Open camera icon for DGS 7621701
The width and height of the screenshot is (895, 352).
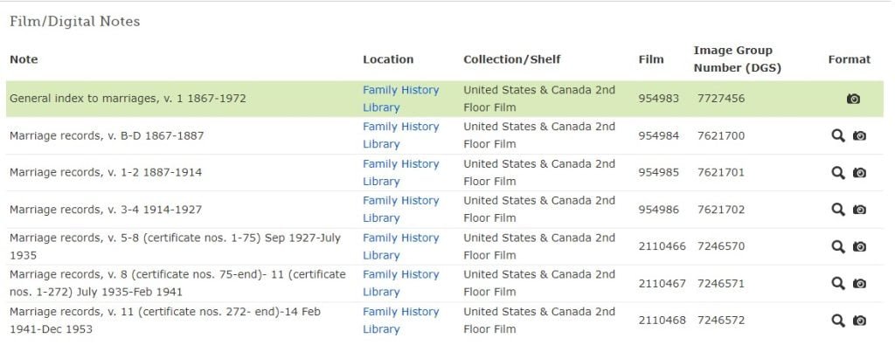[859, 172]
